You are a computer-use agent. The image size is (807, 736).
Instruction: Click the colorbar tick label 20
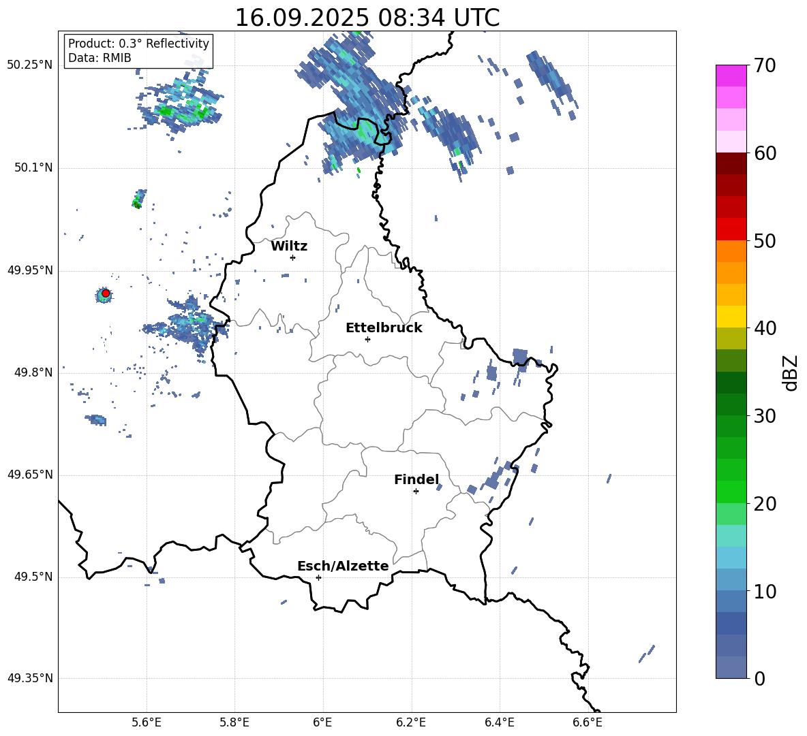point(765,504)
